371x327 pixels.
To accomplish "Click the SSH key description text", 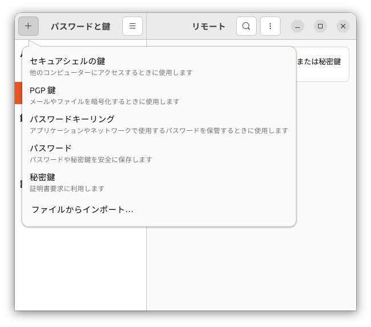I will 111,73.
